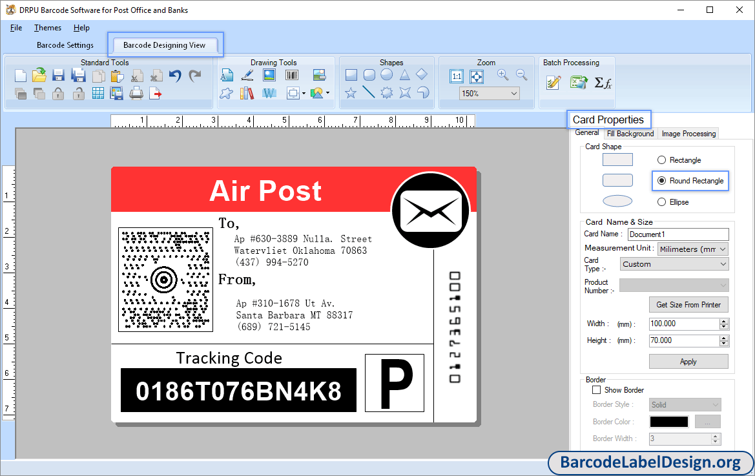Image resolution: width=755 pixels, height=476 pixels.
Task: Click the Width value field
Action: coord(684,324)
